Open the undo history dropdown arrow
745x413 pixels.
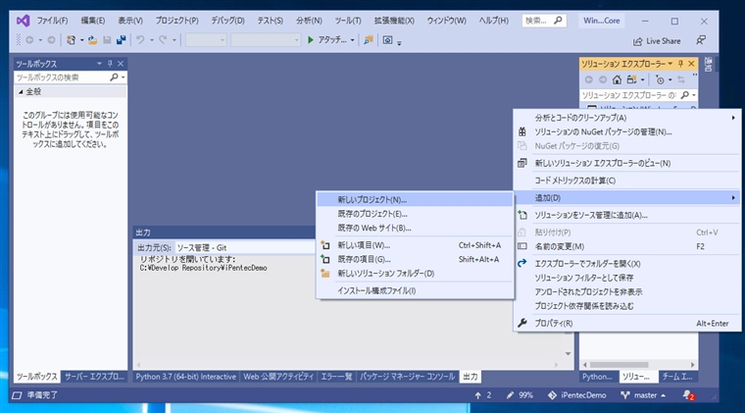coord(152,40)
